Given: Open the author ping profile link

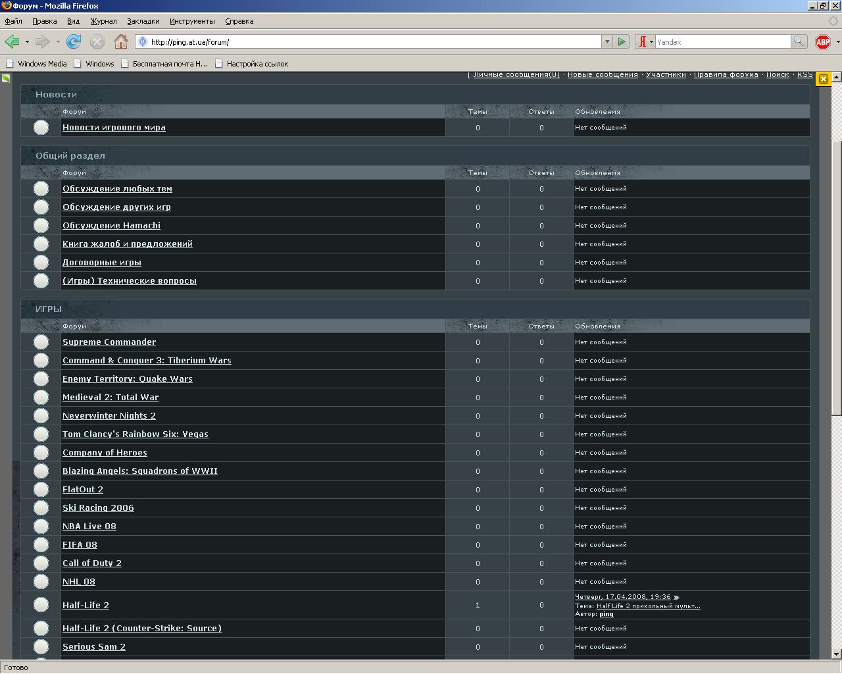Looking at the screenshot, I should (607, 614).
